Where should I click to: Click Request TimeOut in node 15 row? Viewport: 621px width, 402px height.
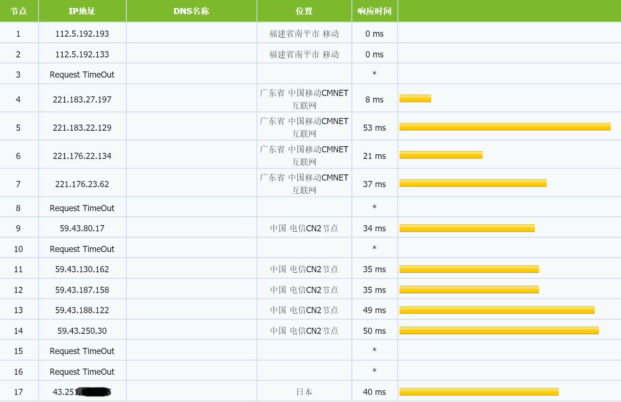pyautogui.click(x=82, y=351)
